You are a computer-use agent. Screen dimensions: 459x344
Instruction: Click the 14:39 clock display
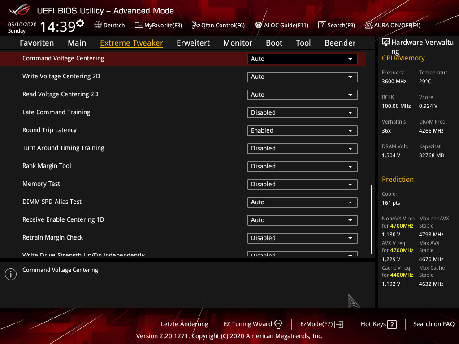click(58, 26)
